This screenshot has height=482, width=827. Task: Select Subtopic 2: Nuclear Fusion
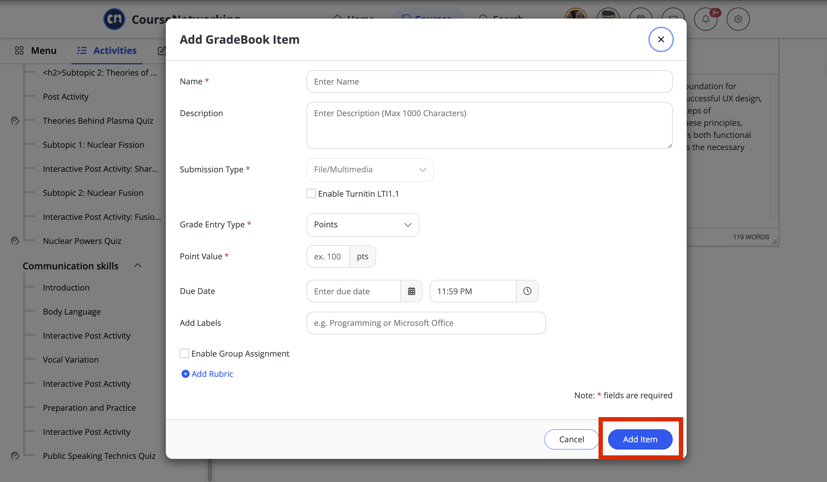click(93, 193)
